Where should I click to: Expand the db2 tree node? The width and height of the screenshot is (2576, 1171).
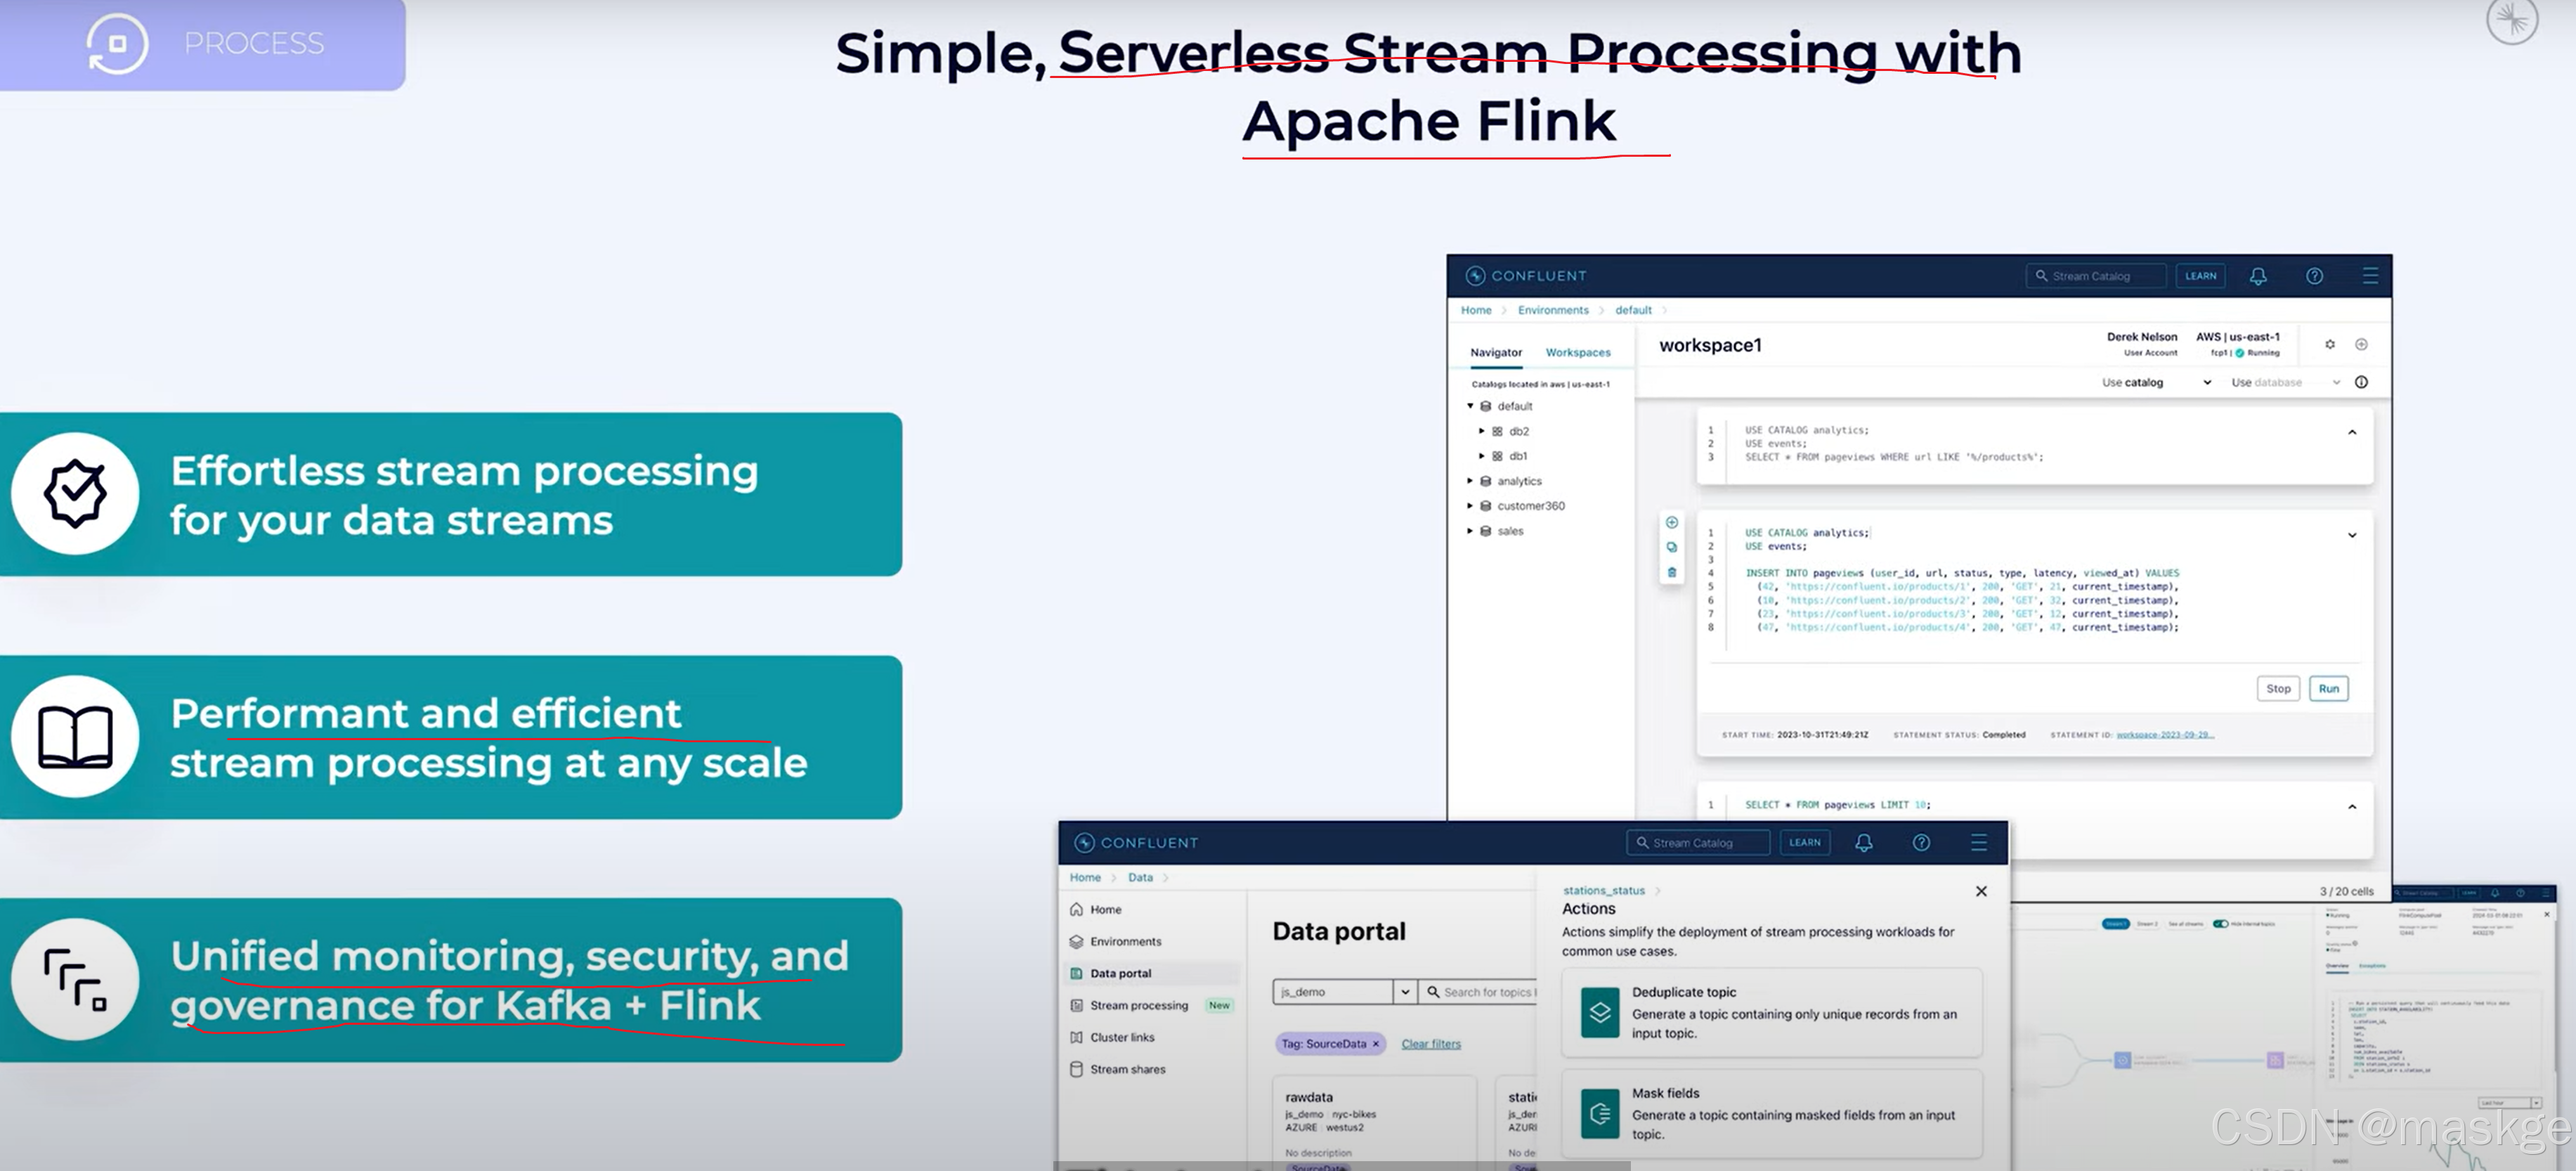[1482, 431]
